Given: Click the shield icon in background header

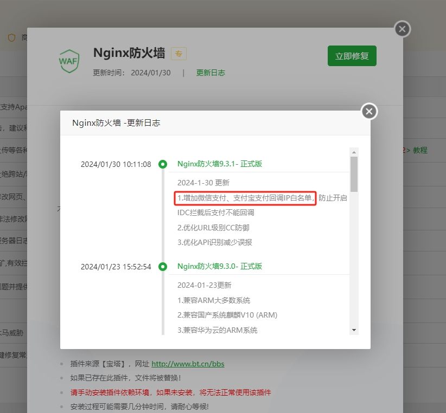Looking at the screenshot, I should (11, 37).
